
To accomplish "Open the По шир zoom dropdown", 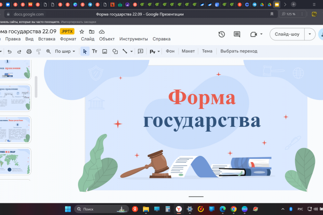I will coord(65,51).
